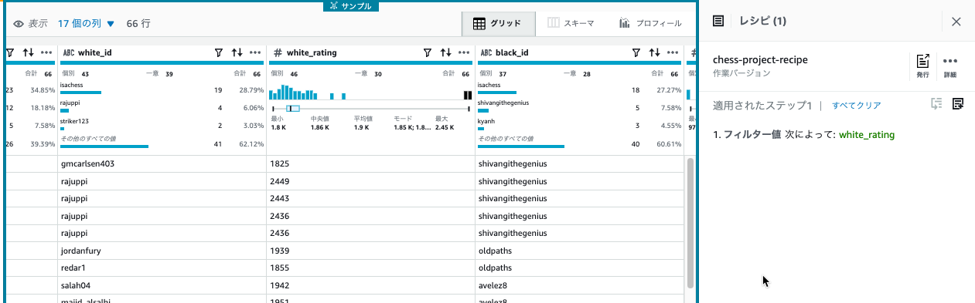Select recipe step フィルター値 white_rating

click(x=804, y=135)
